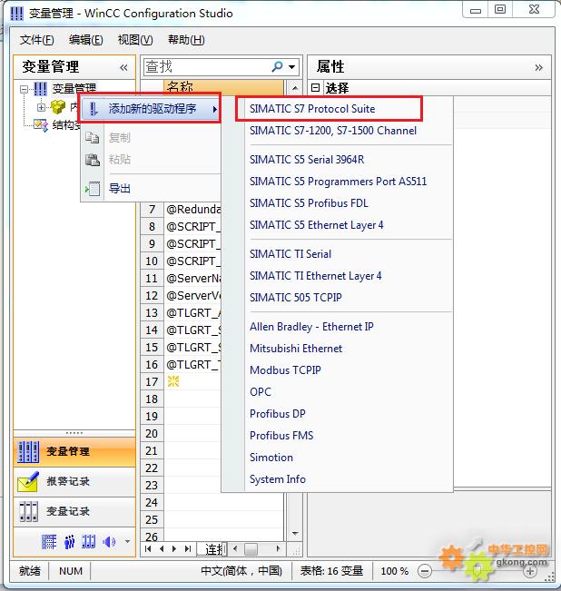Click the magnifier search icon
Screen dimensions: 561x591
pyautogui.click(x=277, y=66)
